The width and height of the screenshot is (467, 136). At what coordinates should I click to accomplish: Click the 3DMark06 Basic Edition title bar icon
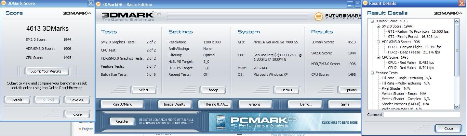[98, 5]
